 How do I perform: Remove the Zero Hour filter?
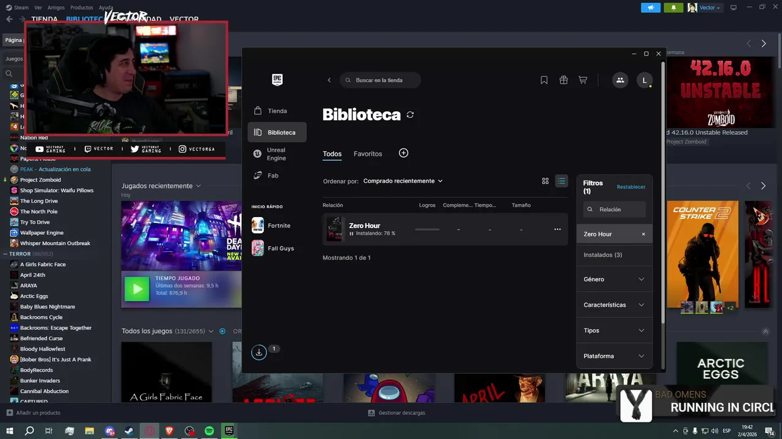coord(643,234)
